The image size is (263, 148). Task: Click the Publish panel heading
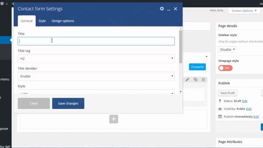[x=224, y=83]
